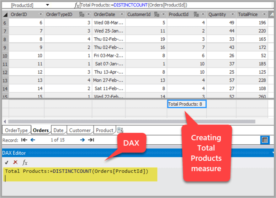276x198 pixels.
Task: Toggle the grid view icon
Action: (265, 140)
